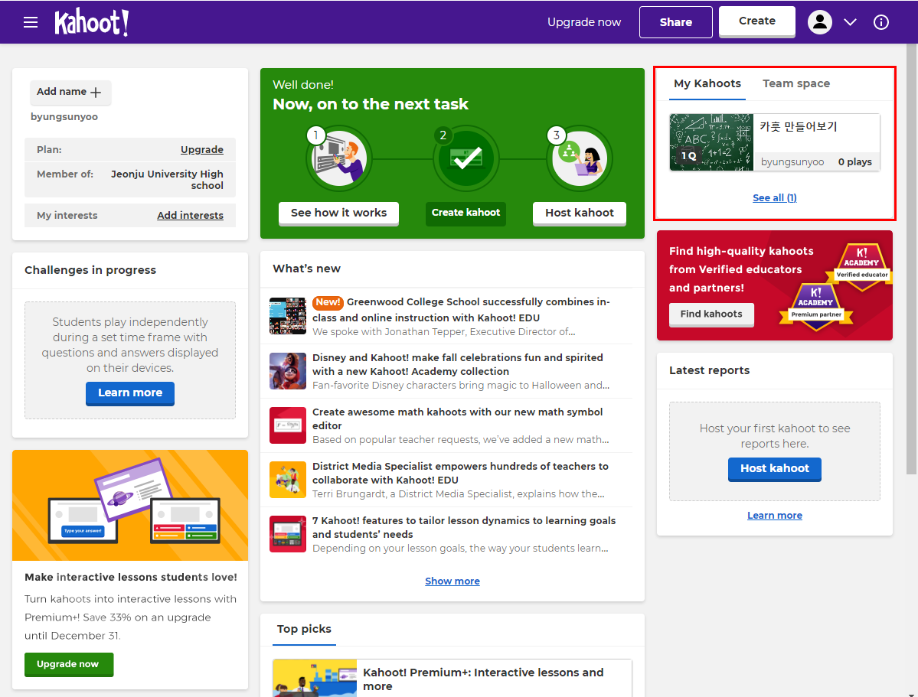
Task: Click the Challenges in progress heading
Action: tap(90, 270)
